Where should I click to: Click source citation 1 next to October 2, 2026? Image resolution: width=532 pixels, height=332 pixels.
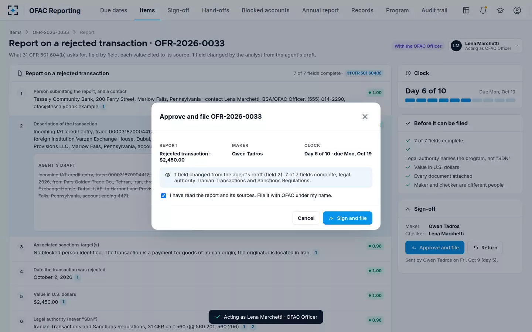78,277
